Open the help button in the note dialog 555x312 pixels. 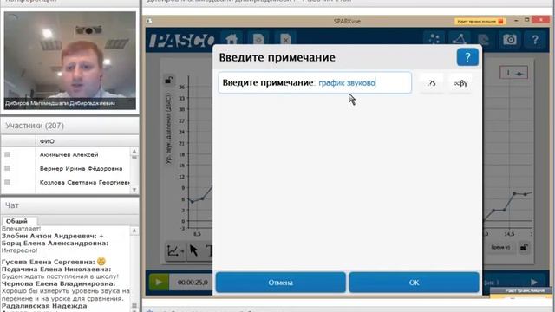point(467,57)
